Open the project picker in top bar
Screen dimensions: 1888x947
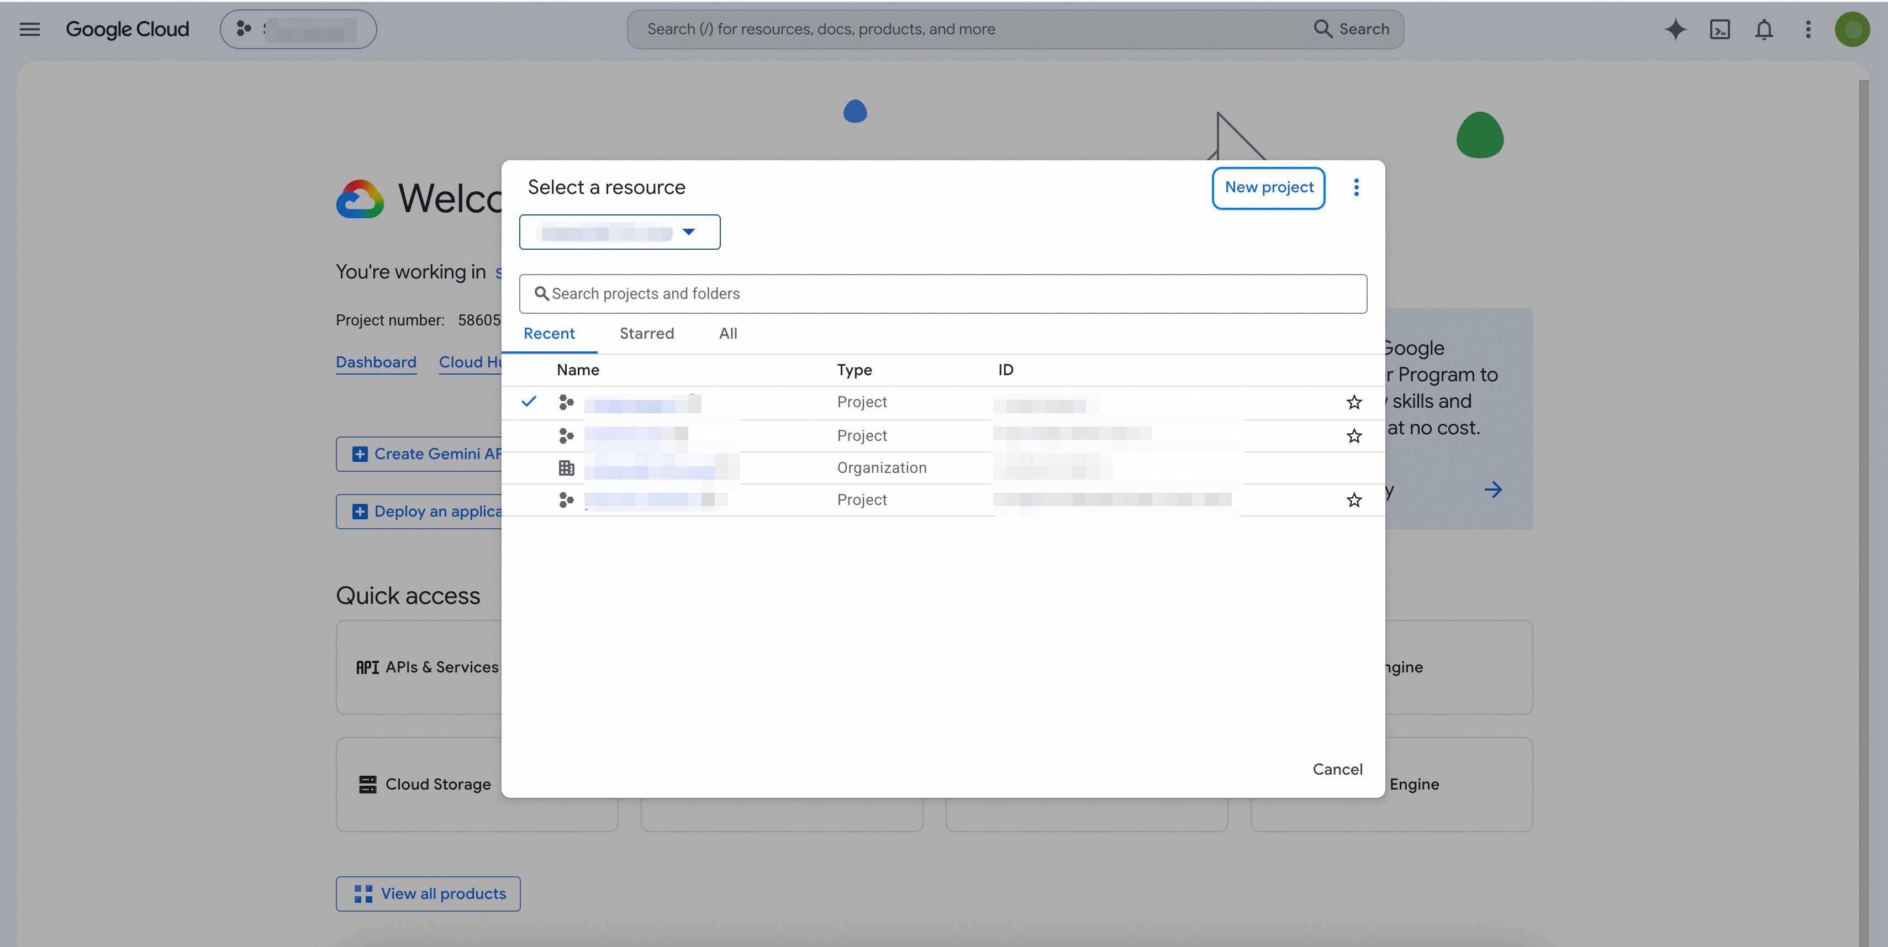click(x=298, y=29)
